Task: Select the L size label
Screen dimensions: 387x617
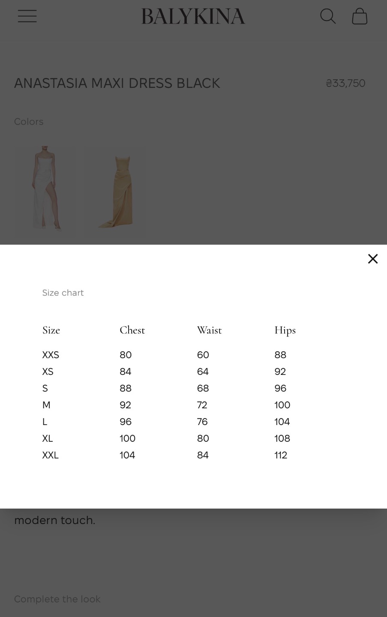Action: (x=45, y=422)
